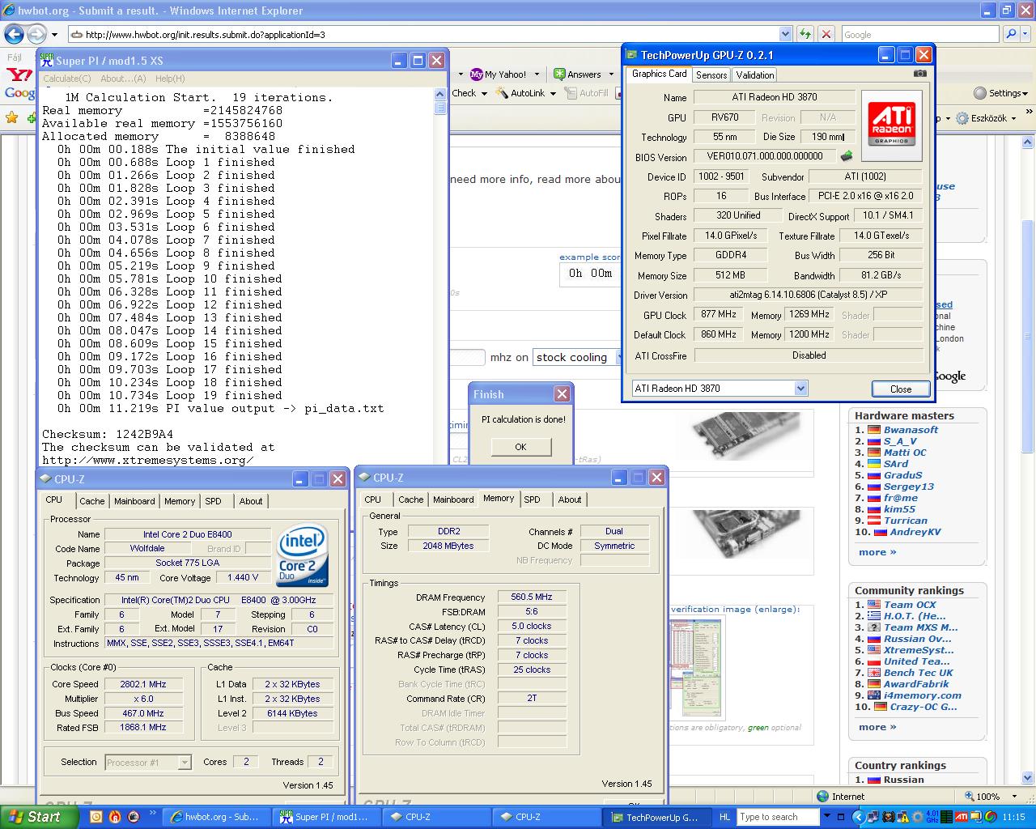Click the magnifier search button beside Google box
The height and width of the screenshot is (829, 1036).
click(x=1011, y=34)
